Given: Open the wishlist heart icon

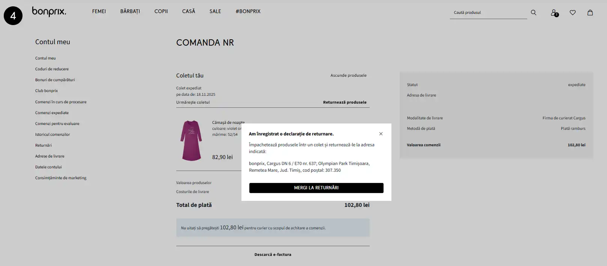Looking at the screenshot, I should [573, 13].
